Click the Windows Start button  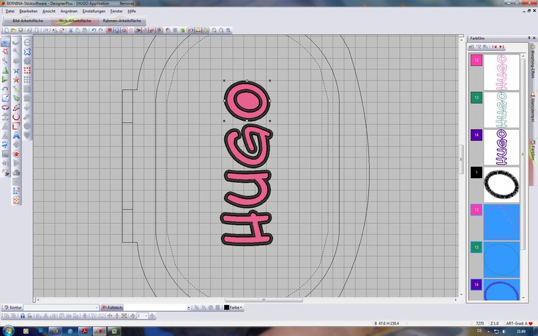[x=7, y=331]
